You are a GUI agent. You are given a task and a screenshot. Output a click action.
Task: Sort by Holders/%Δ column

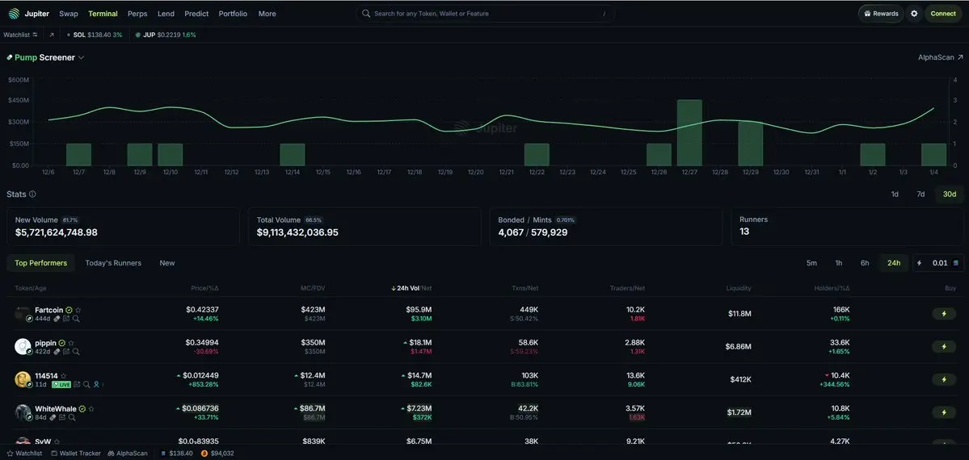tap(832, 288)
